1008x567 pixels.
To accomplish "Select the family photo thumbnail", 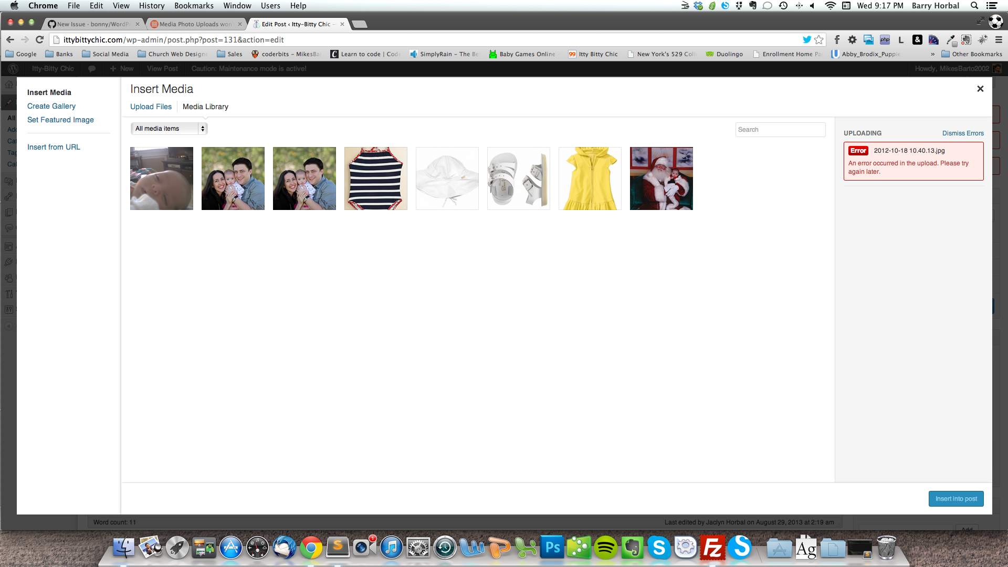I will pyautogui.click(x=233, y=178).
